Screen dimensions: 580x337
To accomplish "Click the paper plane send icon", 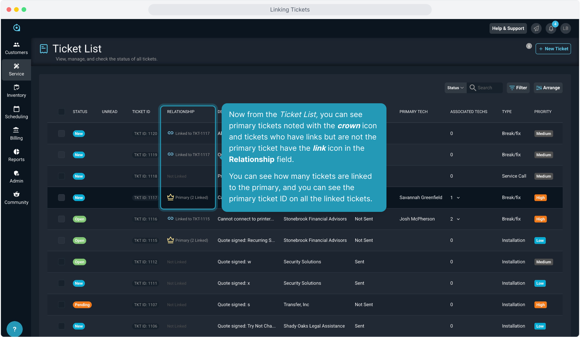I will (536, 28).
